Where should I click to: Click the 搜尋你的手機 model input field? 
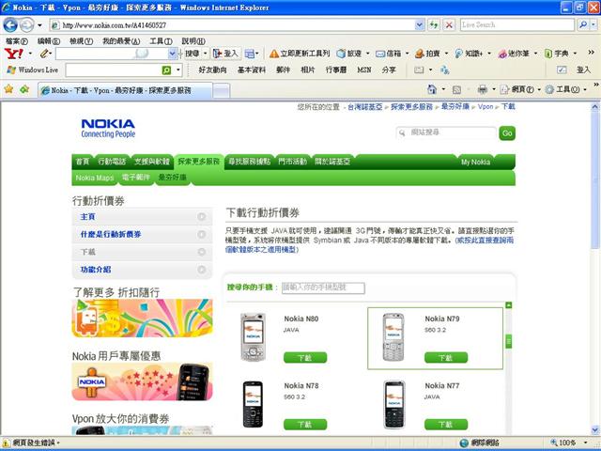(x=323, y=288)
